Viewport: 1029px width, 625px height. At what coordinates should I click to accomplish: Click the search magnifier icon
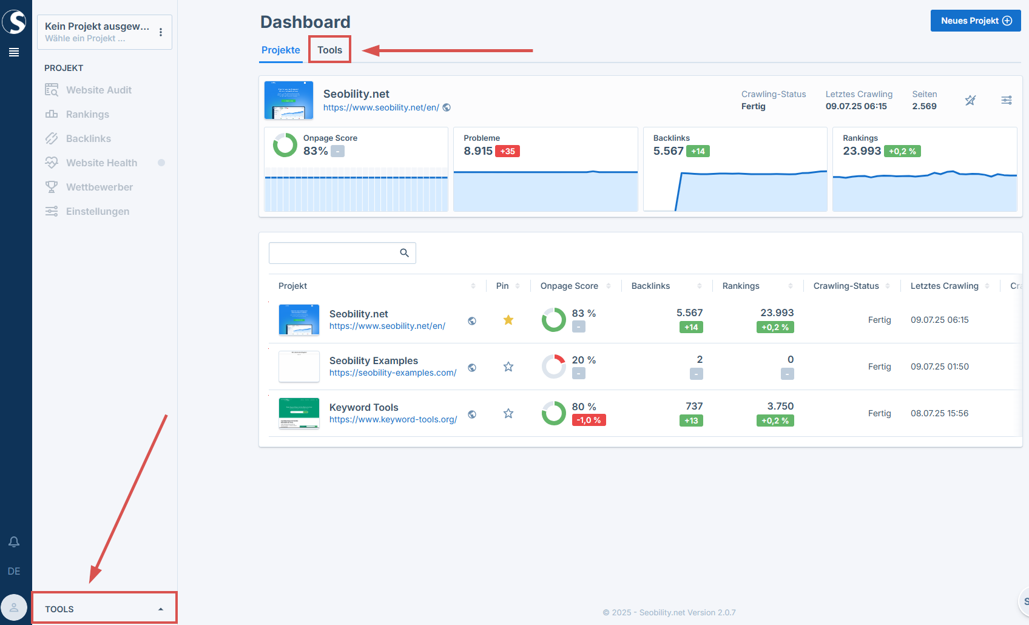coord(405,253)
